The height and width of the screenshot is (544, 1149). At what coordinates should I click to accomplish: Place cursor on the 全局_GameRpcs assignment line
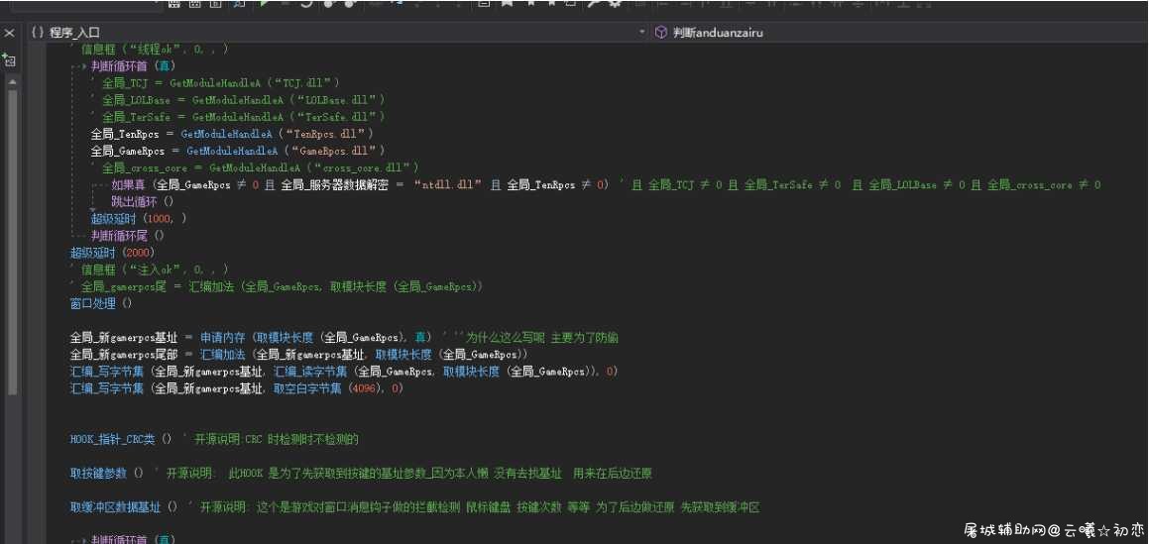click(x=238, y=151)
